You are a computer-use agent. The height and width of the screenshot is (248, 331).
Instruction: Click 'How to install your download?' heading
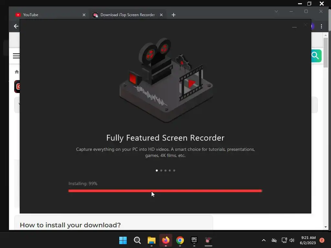tap(70, 225)
